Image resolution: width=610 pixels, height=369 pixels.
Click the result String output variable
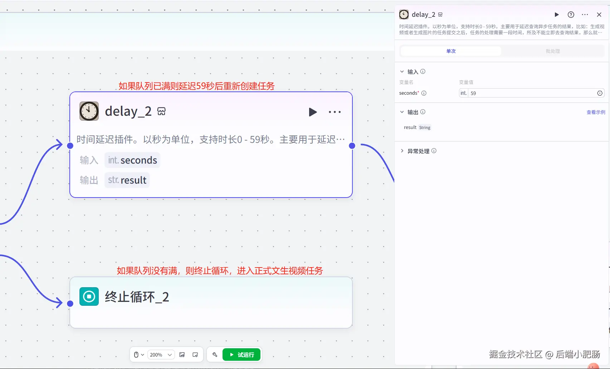417,128
